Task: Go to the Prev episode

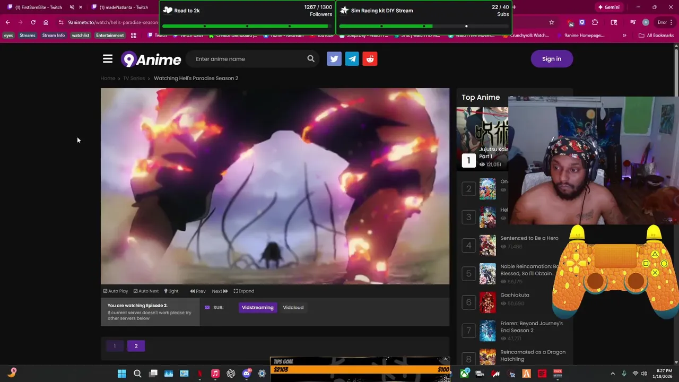Action: (198, 291)
